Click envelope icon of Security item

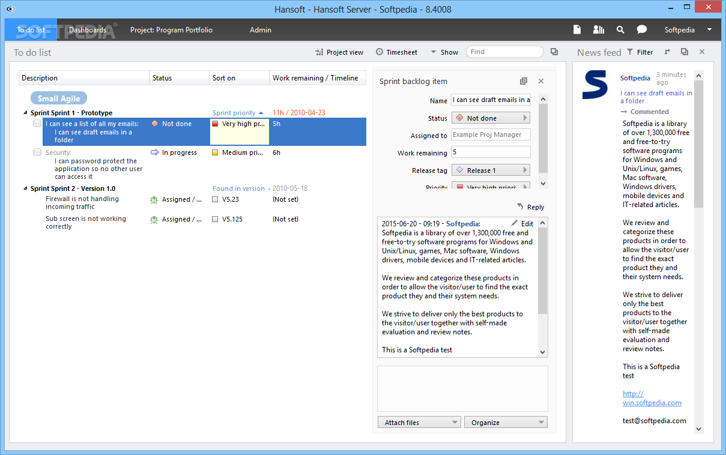pos(37,152)
